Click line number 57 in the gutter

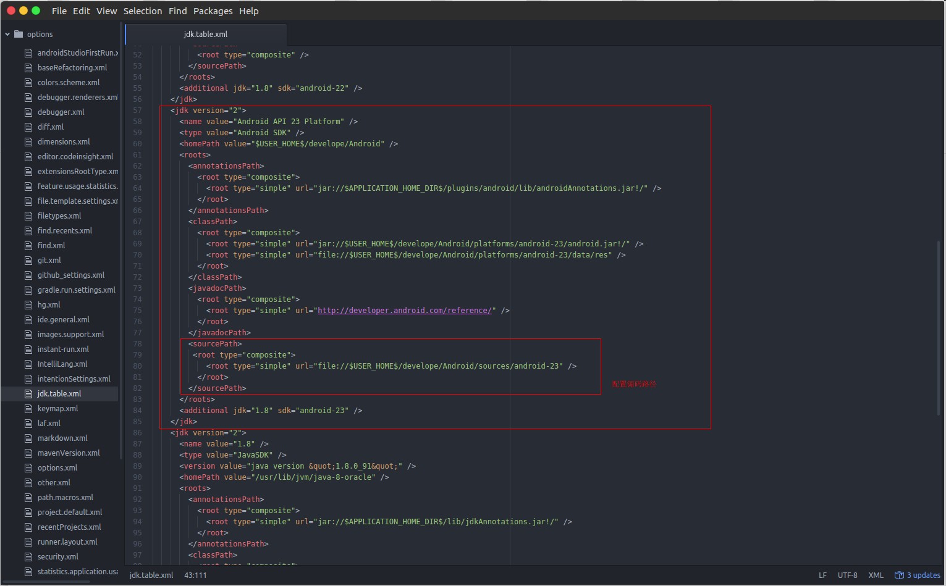(137, 111)
